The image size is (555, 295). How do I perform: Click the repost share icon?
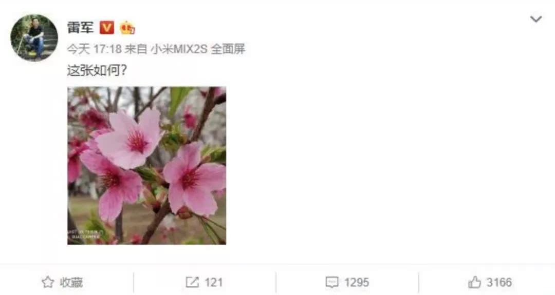click(192, 282)
